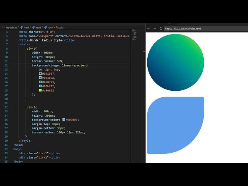Place cursor on 'to right top,' text
Screen dimensions: 248x186
pyautogui.click(x=49, y=69)
